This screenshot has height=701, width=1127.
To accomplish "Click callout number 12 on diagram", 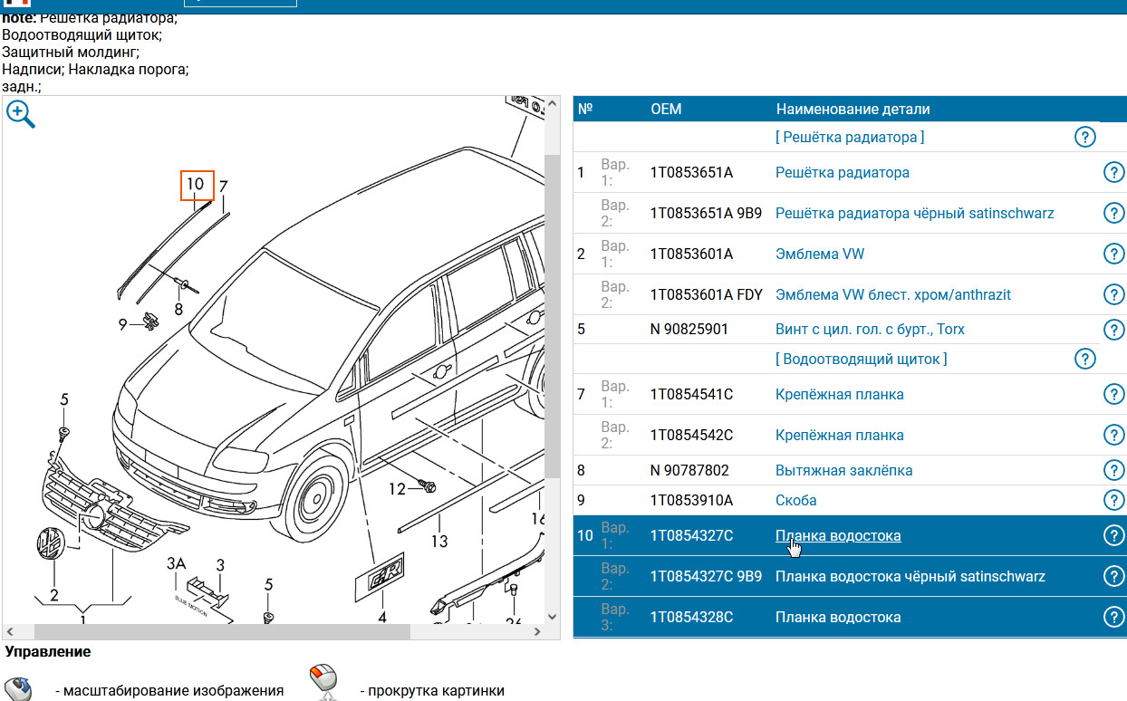I will pyautogui.click(x=398, y=489).
